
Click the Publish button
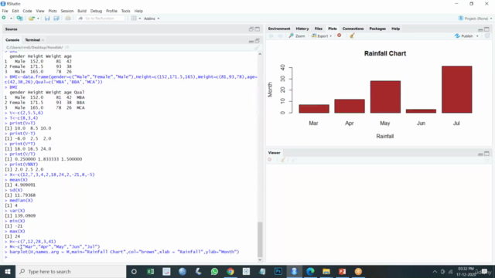point(464,36)
